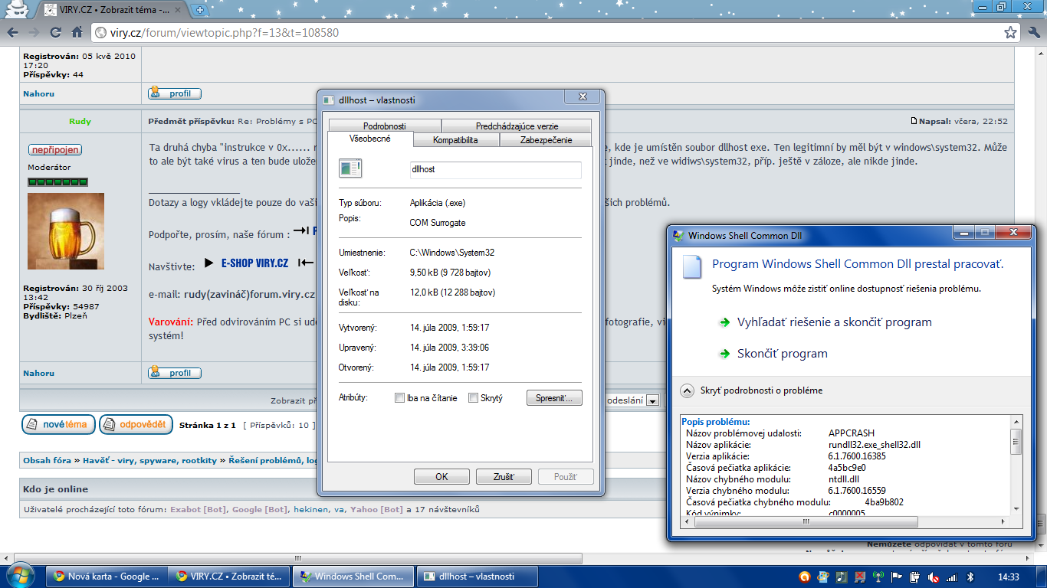Open the taskbar clock showing 14:33
This screenshot has width=1047, height=588.
tap(1008, 577)
